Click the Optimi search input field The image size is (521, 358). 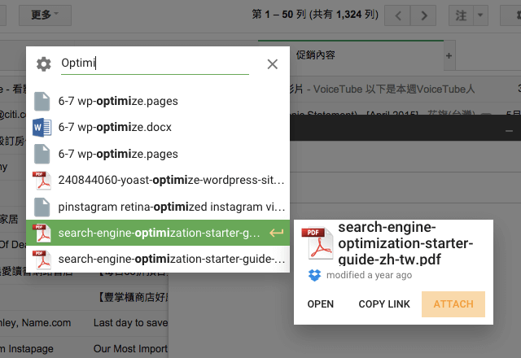(155, 63)
